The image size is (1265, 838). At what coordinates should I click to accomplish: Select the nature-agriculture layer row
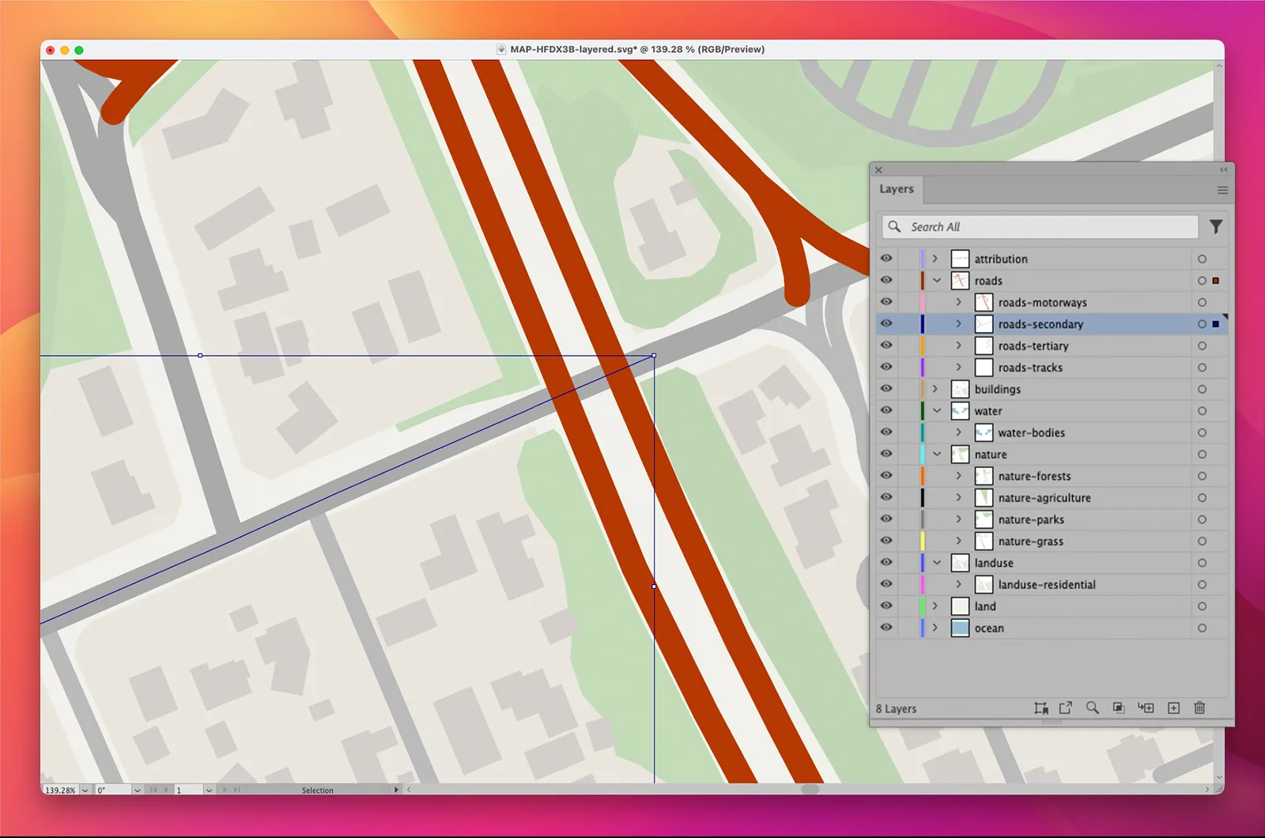1052,498
